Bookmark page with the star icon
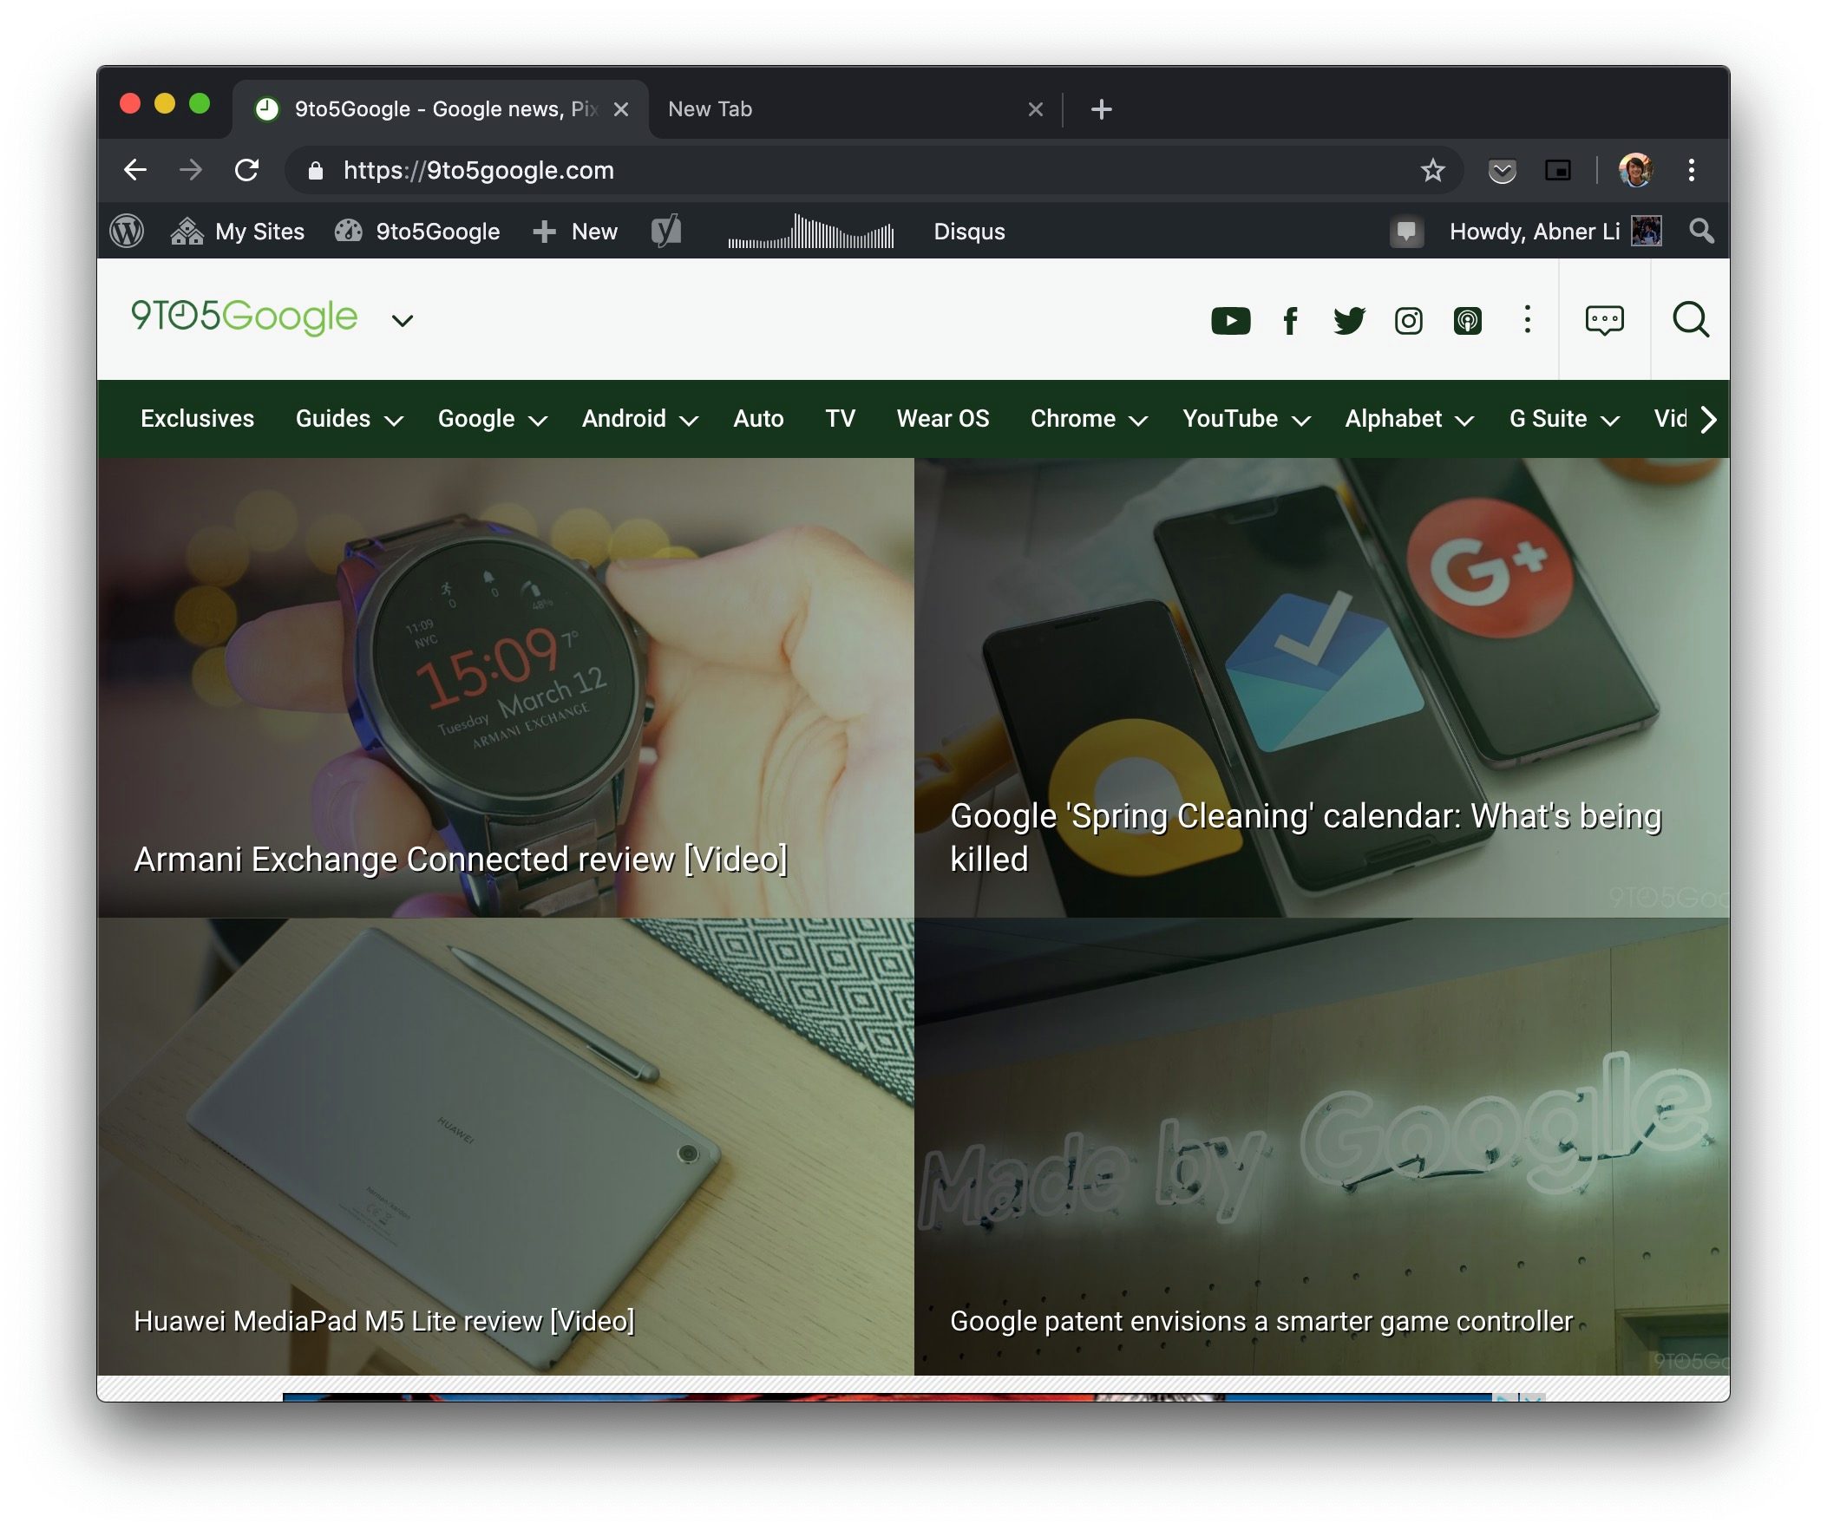This screenshot has width=1827, height=1530. (x=1432, y=171)
